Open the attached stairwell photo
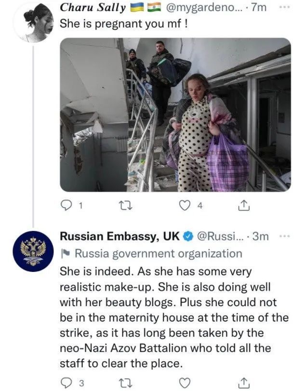The image size is (304, 391). 175,115
